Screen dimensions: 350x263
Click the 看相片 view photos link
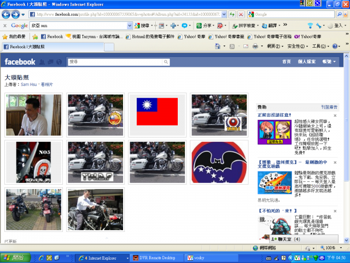point(47,84)
